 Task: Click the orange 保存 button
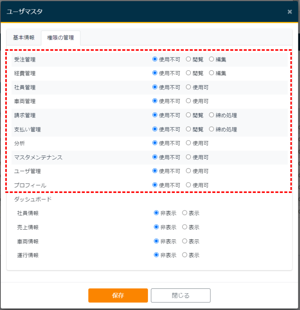(118, 296)
